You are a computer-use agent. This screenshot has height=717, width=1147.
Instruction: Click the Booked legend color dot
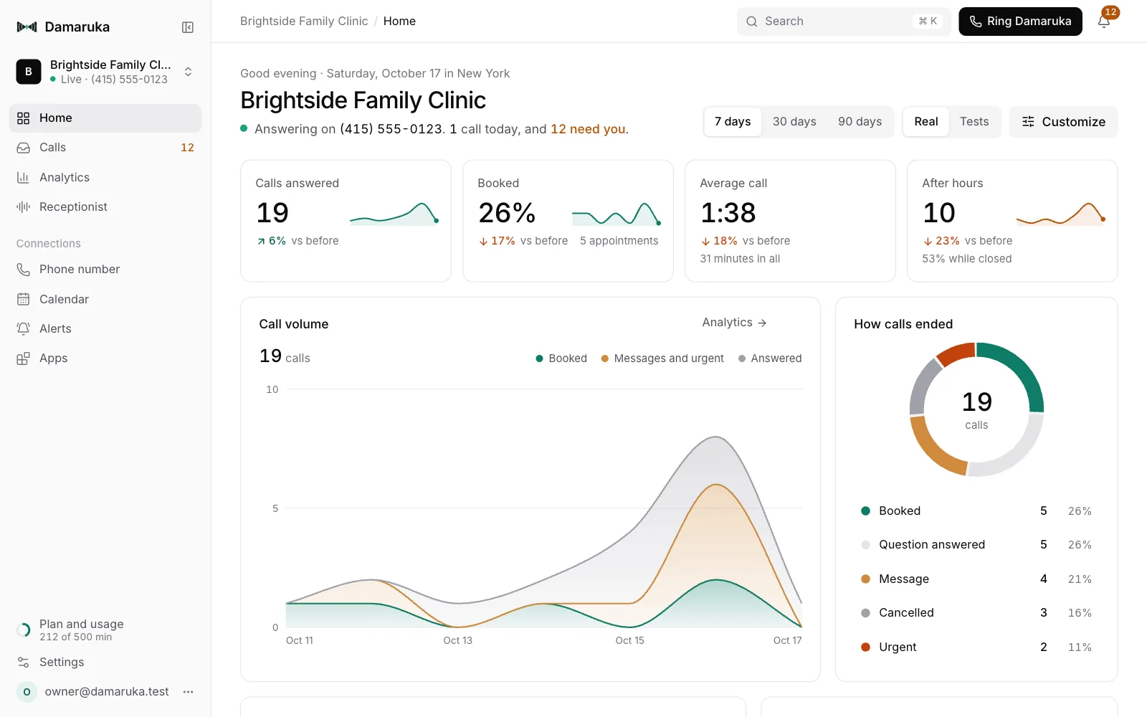(865, 511)
